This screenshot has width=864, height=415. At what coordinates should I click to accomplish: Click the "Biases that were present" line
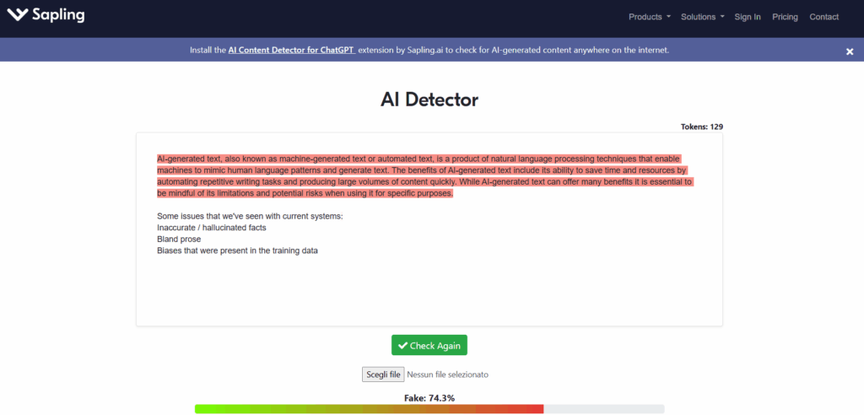point(236,251)
